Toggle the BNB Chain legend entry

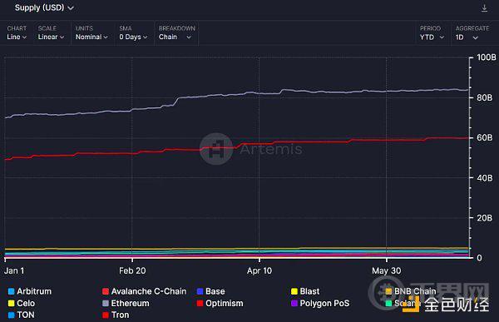411,291
